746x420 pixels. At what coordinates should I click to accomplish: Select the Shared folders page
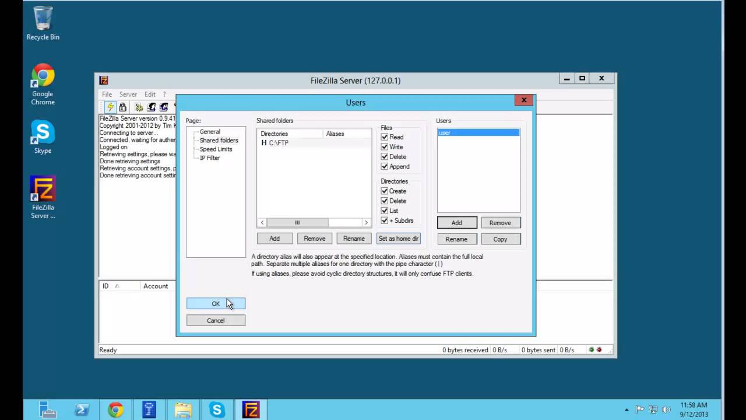(x=219, y=141)
